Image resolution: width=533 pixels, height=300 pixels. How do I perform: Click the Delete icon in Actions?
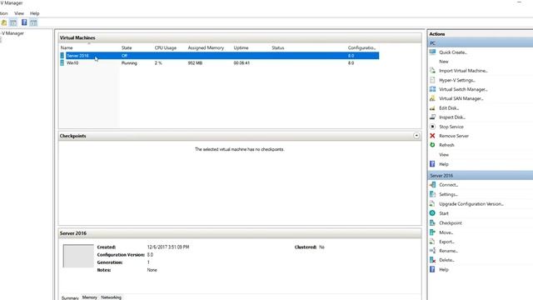(432, 260)
